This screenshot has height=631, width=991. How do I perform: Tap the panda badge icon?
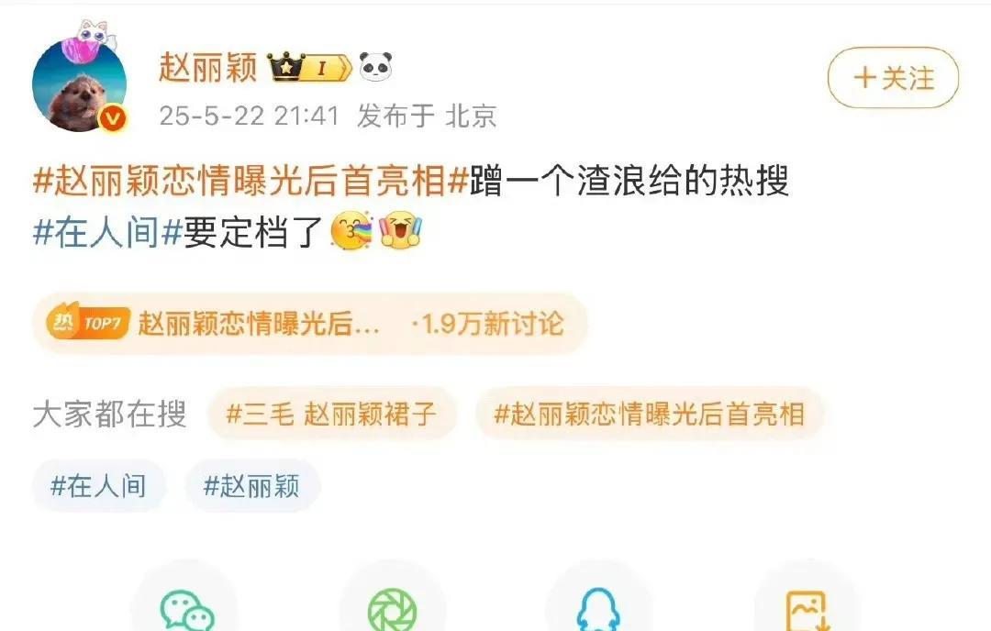375,67
